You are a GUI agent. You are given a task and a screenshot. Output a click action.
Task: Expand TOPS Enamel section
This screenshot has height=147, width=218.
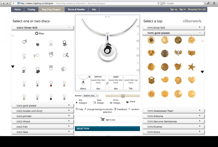173,127
